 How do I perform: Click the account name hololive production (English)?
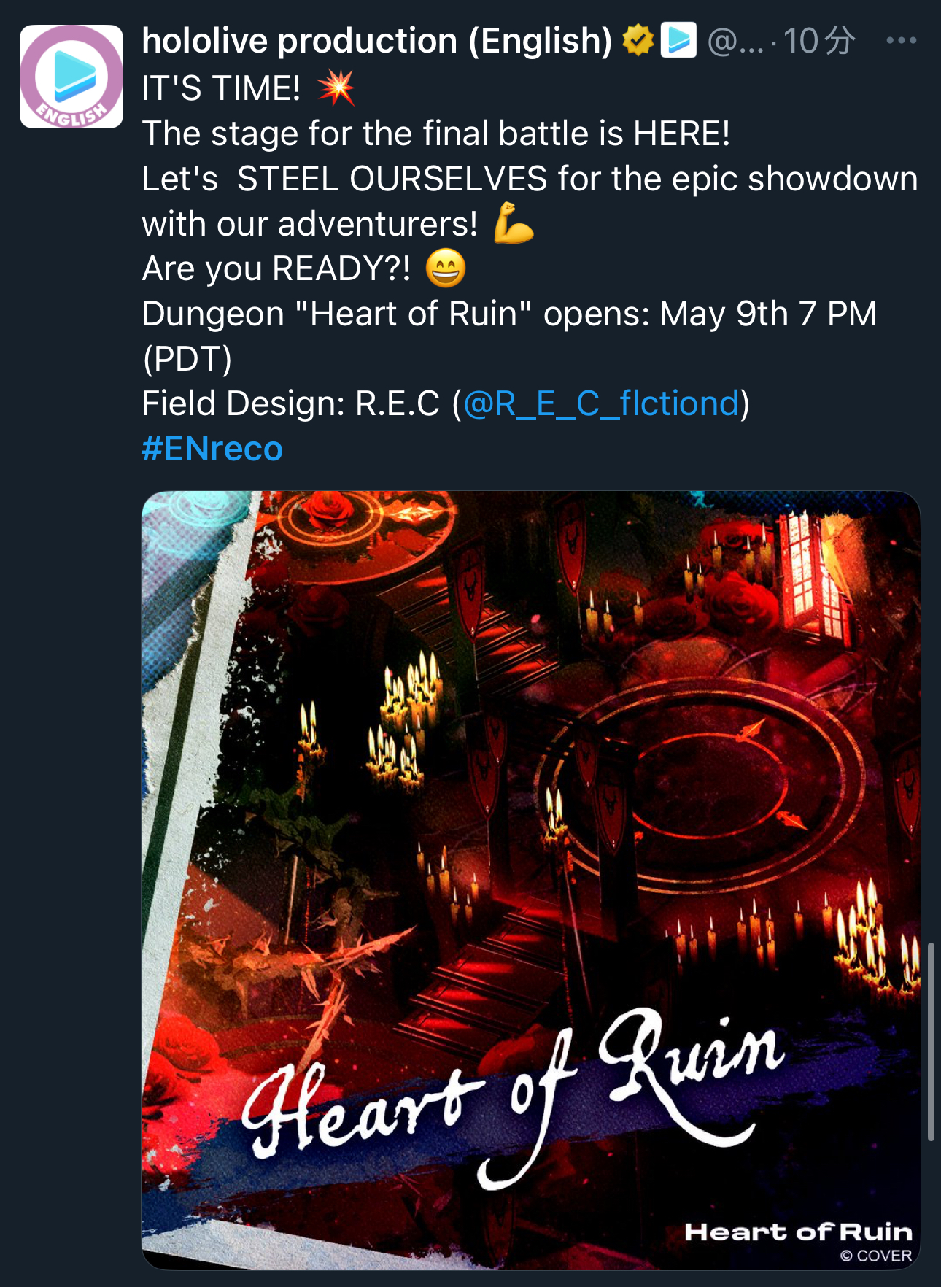point(377,41)
